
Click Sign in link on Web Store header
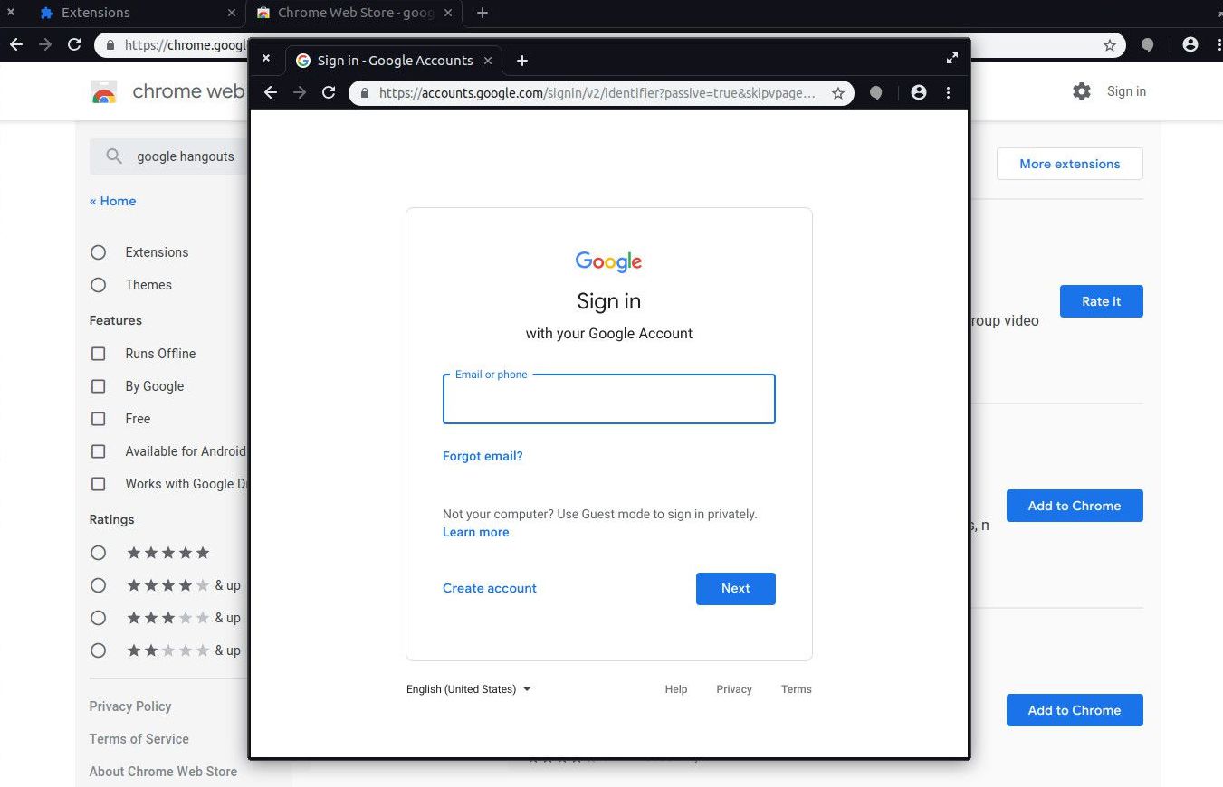[1126, 91]
